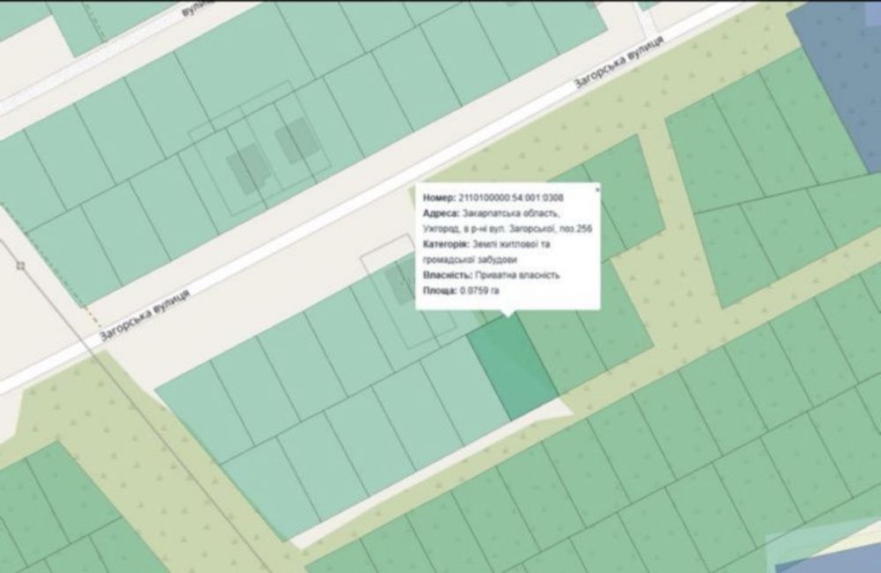Click the ownership value 'Приватна власність'

coord(517,275)
